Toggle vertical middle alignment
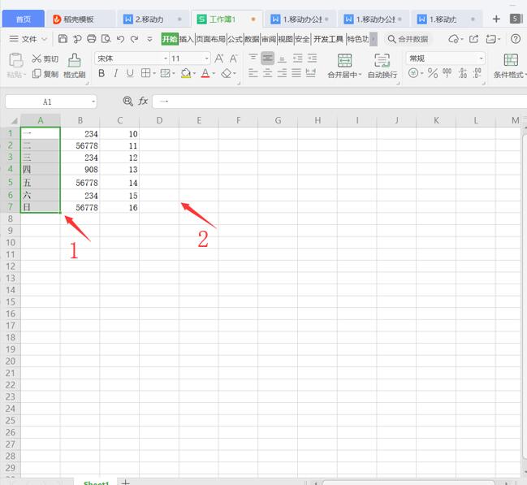This screenshot has width=527, height=485. coord(267,58)
